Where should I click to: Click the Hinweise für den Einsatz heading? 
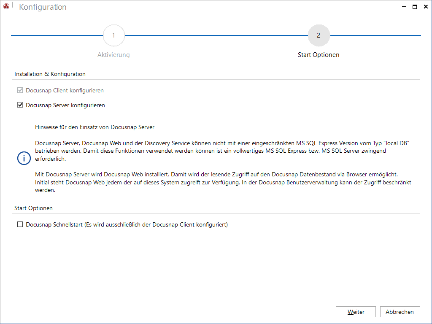click(95, 127)
